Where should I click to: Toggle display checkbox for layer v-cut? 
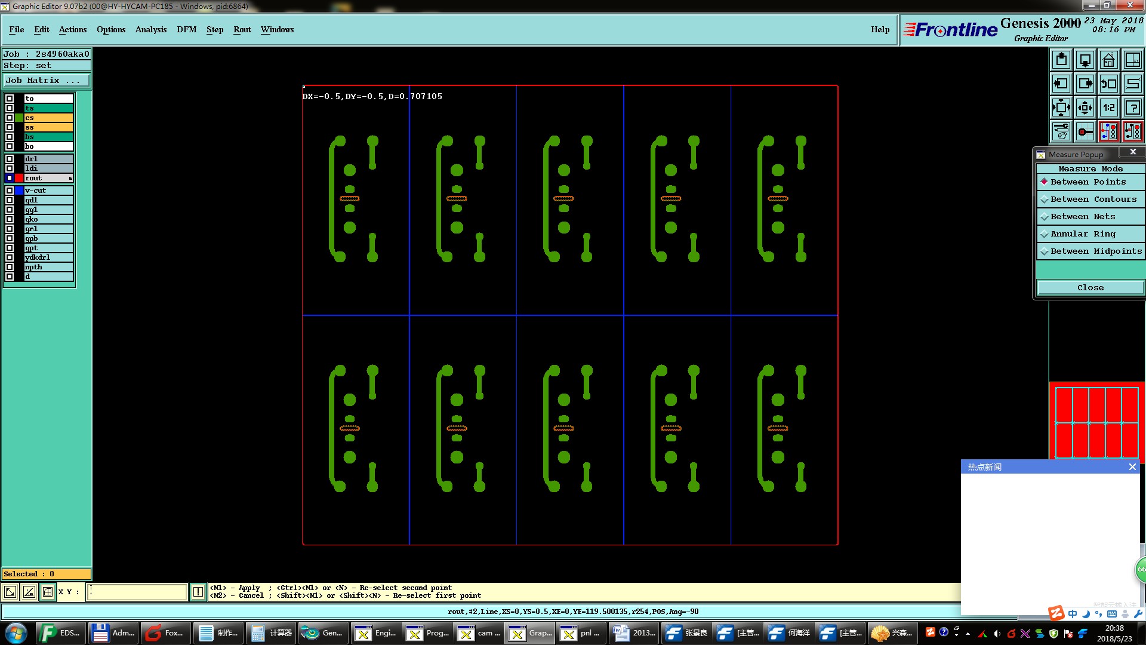[x=10, y=191]
